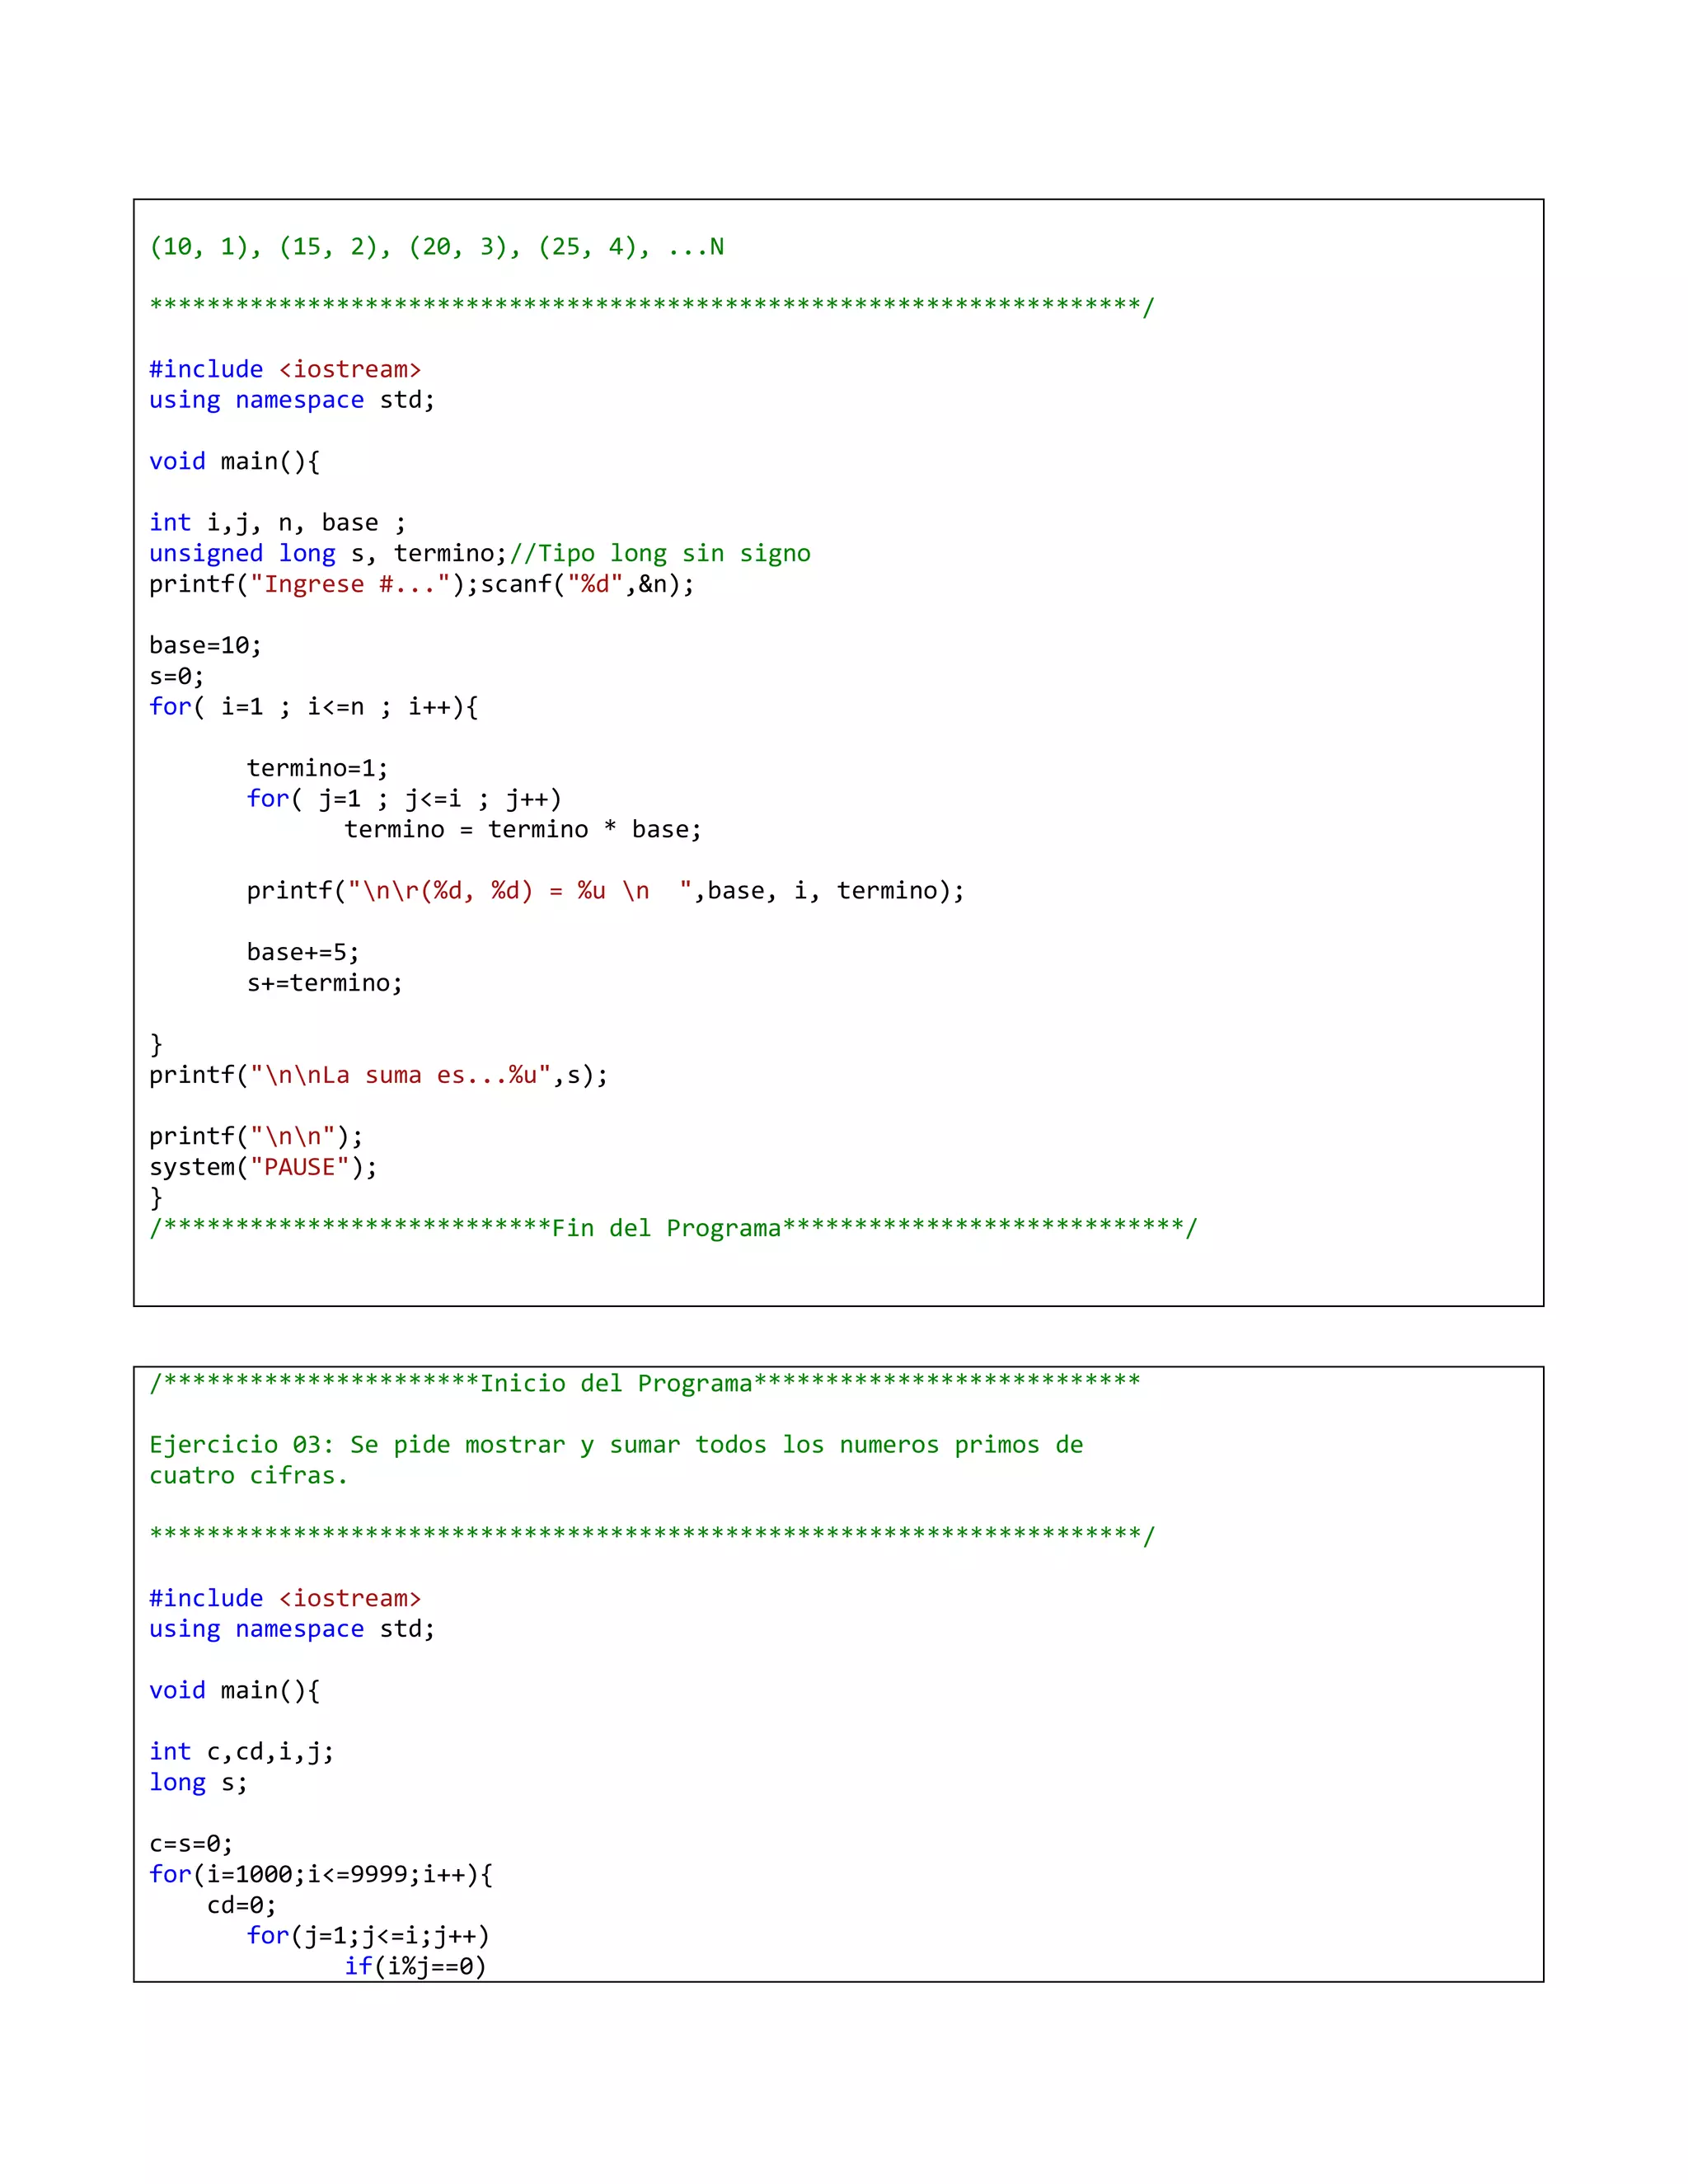Image resolution: width=1688 pixels, height=2184 pixels.
Task: Click the line printf("Ingrese #...");scanf("%d",&n);
Action: [x=422, y=584]
